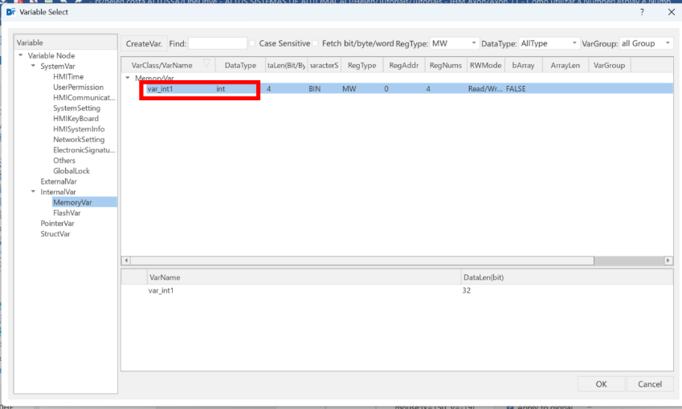
Task: Select SystemSetting tree node
Action: tap(76, 107)
